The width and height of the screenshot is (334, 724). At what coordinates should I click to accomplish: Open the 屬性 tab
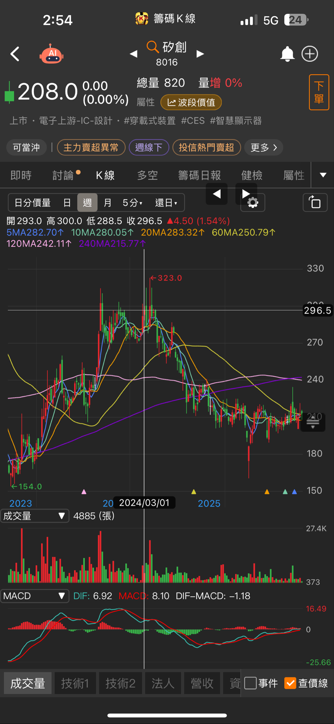click(x=294, y=175)
